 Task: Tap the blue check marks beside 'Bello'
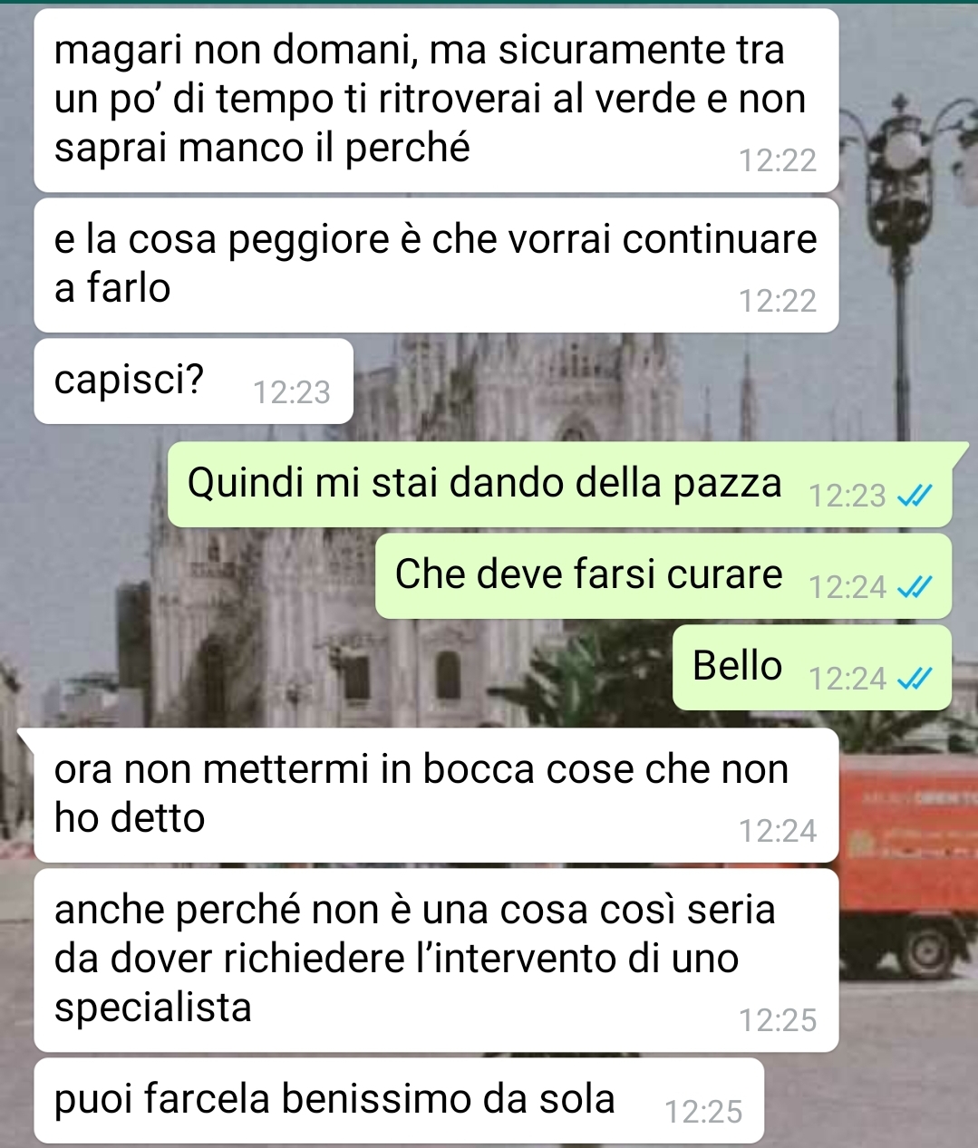point(913,679)
